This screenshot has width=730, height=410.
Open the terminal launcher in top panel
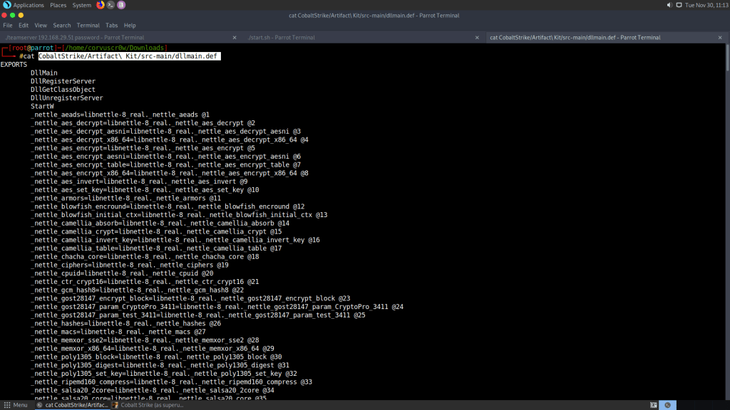click(110, 5)
